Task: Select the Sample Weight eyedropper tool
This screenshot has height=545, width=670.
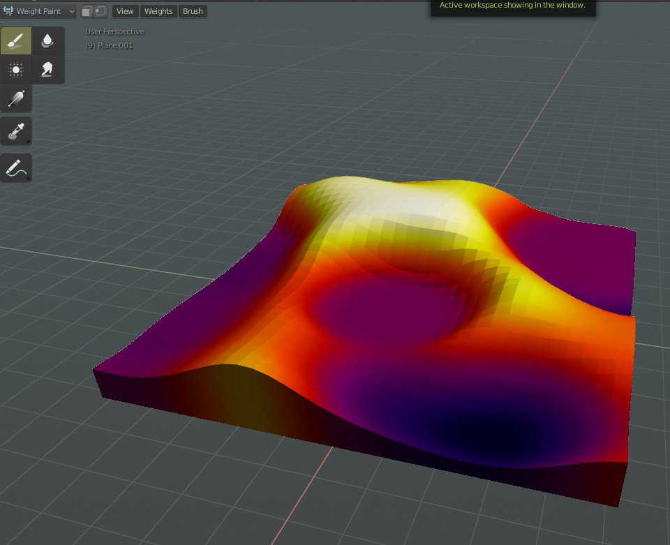Action: (16, 131)
